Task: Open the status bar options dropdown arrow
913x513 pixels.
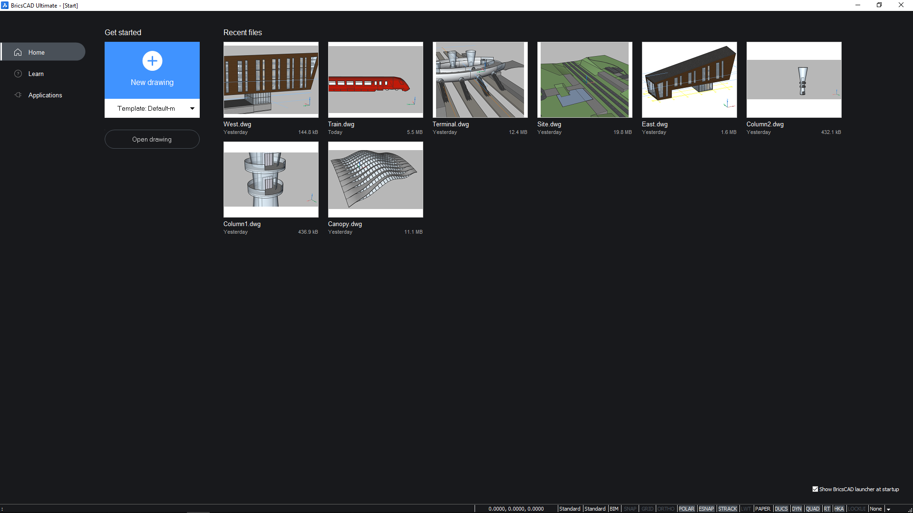Action: point(888,509)
